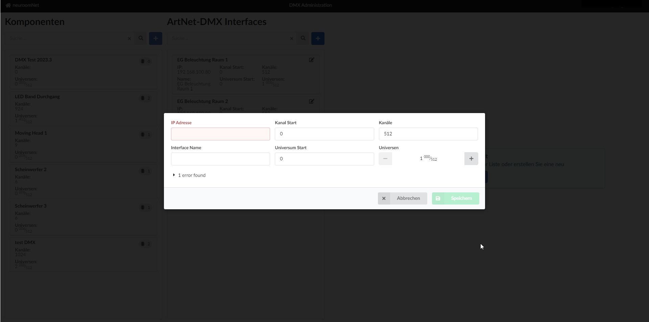Click the Abbrechen button

402,198
